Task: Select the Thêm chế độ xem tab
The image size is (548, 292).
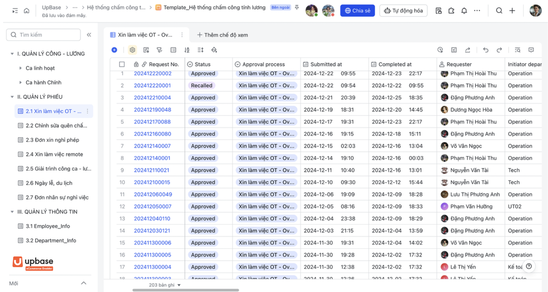Action: pyautogui.click(x=222, y=35)
